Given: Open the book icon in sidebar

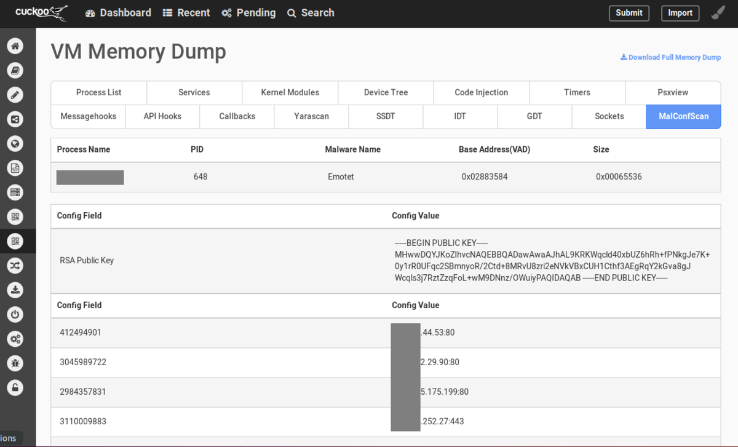Looking at the screenshot, I should 15,71.
